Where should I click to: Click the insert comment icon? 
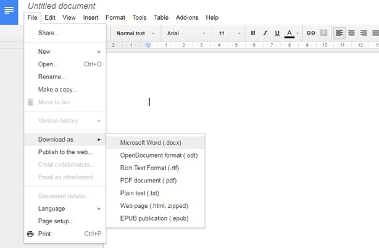[323, 33]
